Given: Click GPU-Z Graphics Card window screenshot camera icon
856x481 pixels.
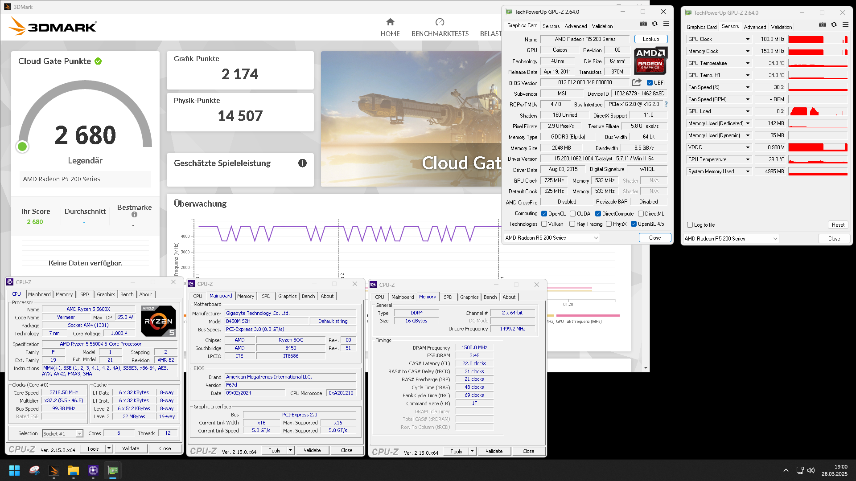Looking at the screenshot, I should 643,24.
